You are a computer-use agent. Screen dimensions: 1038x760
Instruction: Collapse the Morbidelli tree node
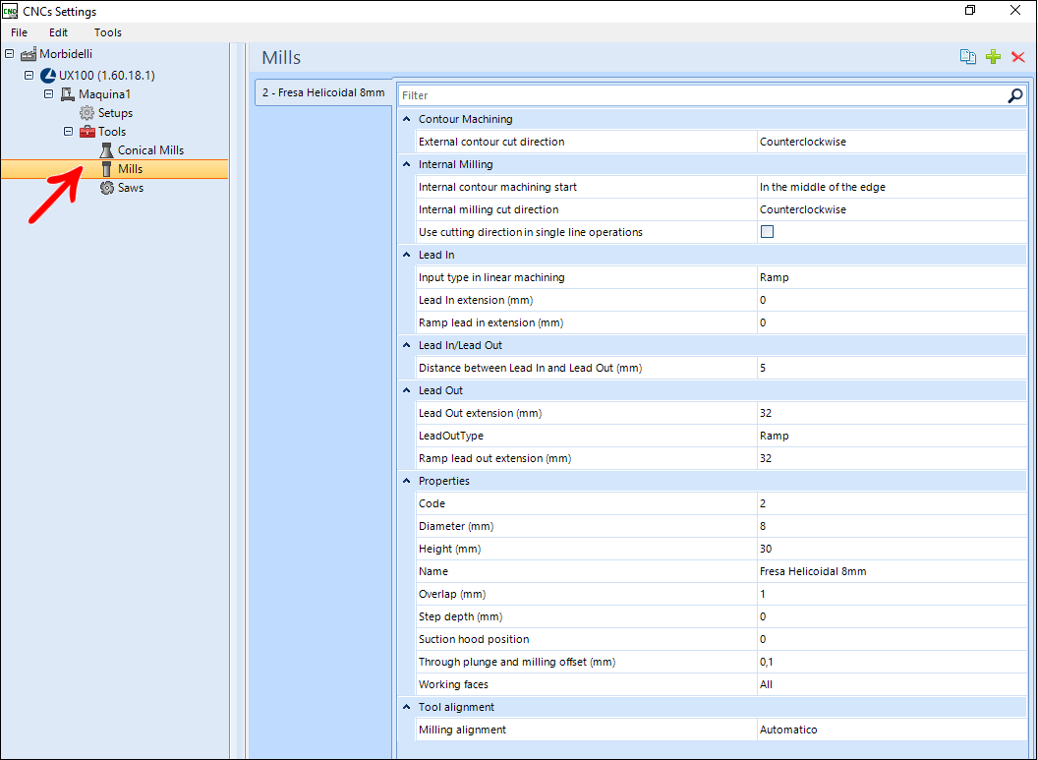[9, 54]
